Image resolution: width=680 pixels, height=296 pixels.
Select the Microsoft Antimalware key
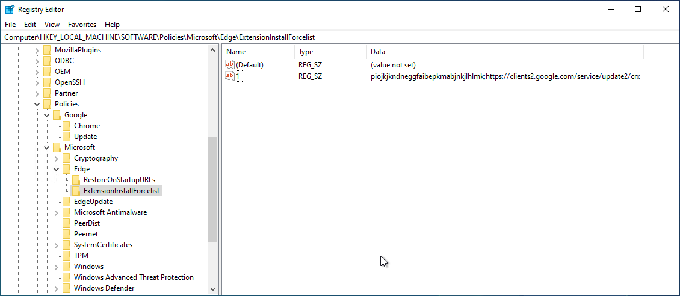pyautogui.click(x=110, y=212)
